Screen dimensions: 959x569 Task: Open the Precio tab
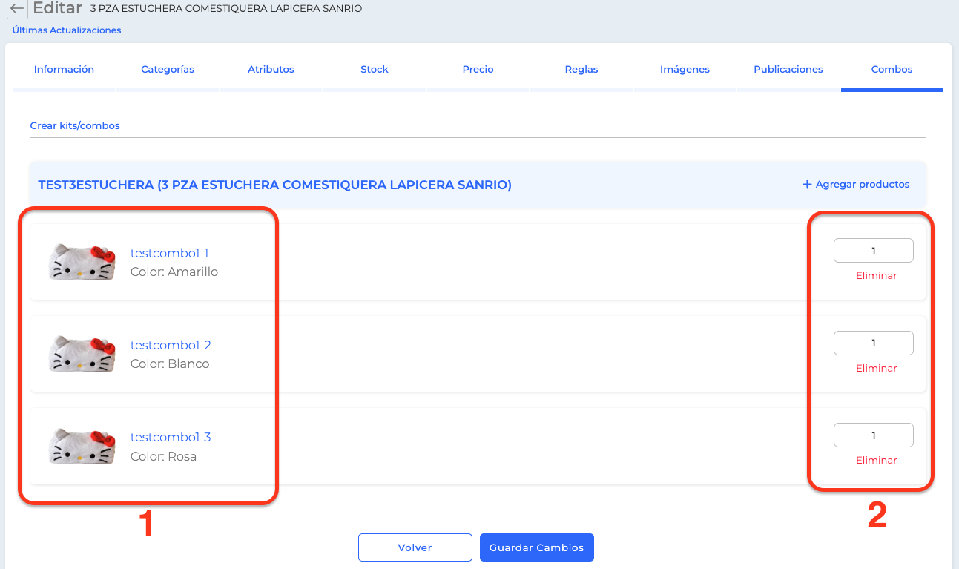[x=478, y=69]
